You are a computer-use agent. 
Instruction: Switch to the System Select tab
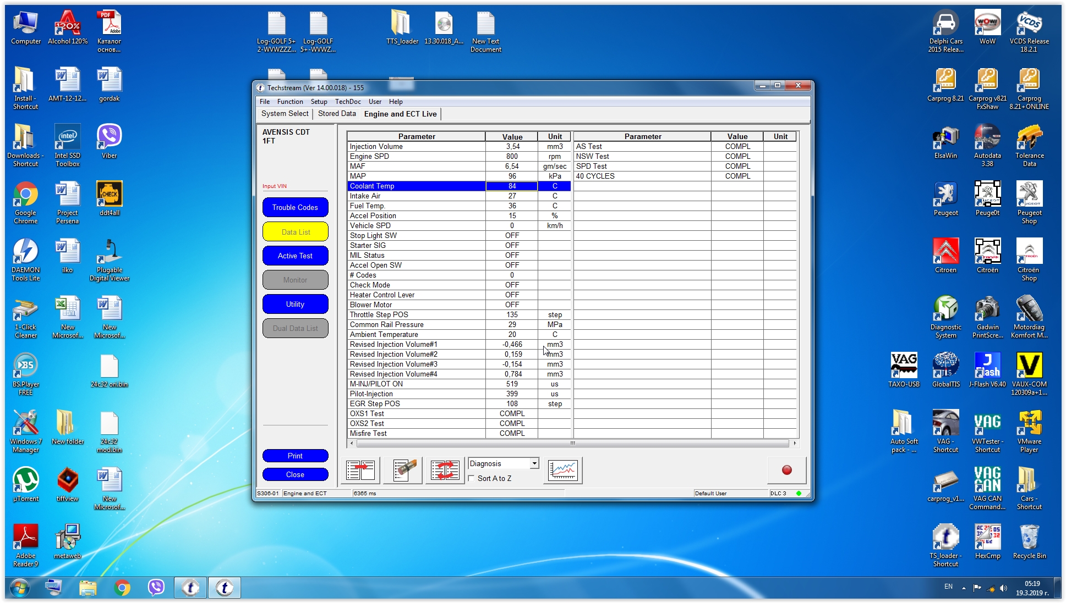click(x=285, y=114)
